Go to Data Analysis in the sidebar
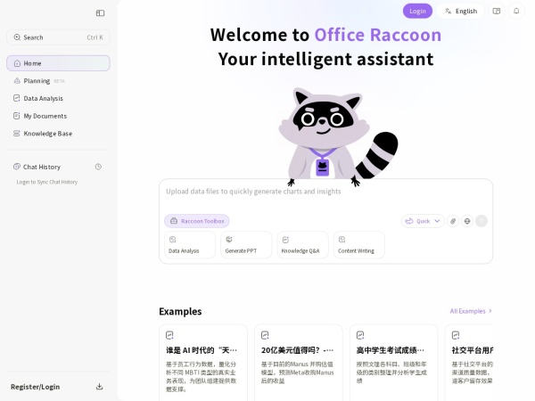535x401 pixels. coord(43,98)
